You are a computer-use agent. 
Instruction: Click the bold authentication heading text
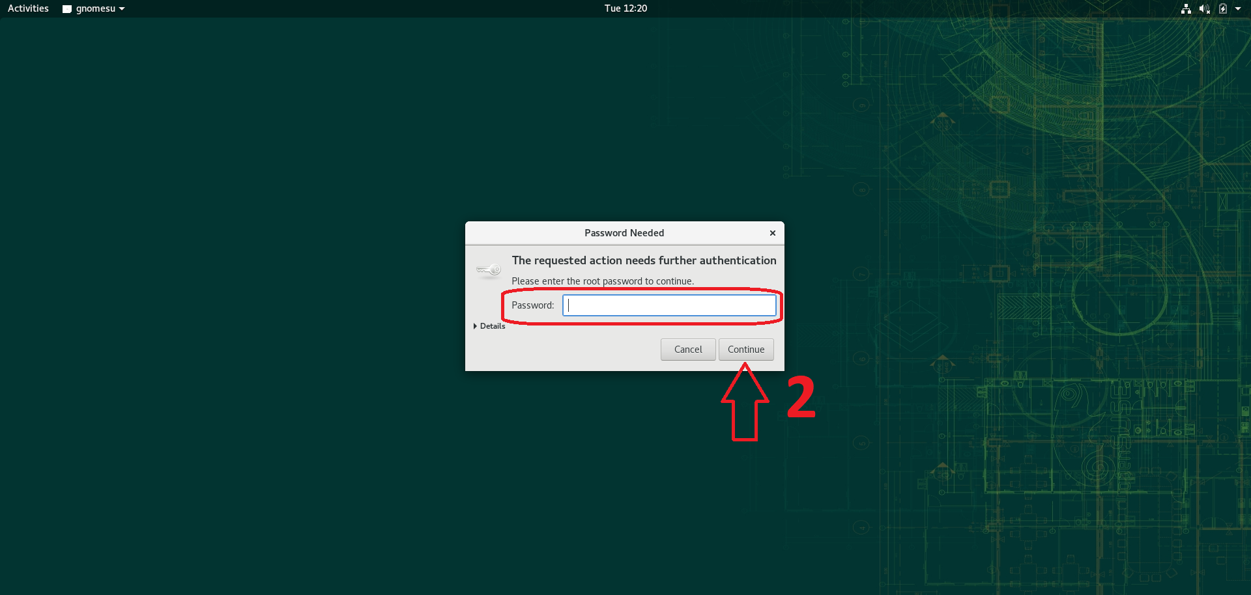point(644,260)
